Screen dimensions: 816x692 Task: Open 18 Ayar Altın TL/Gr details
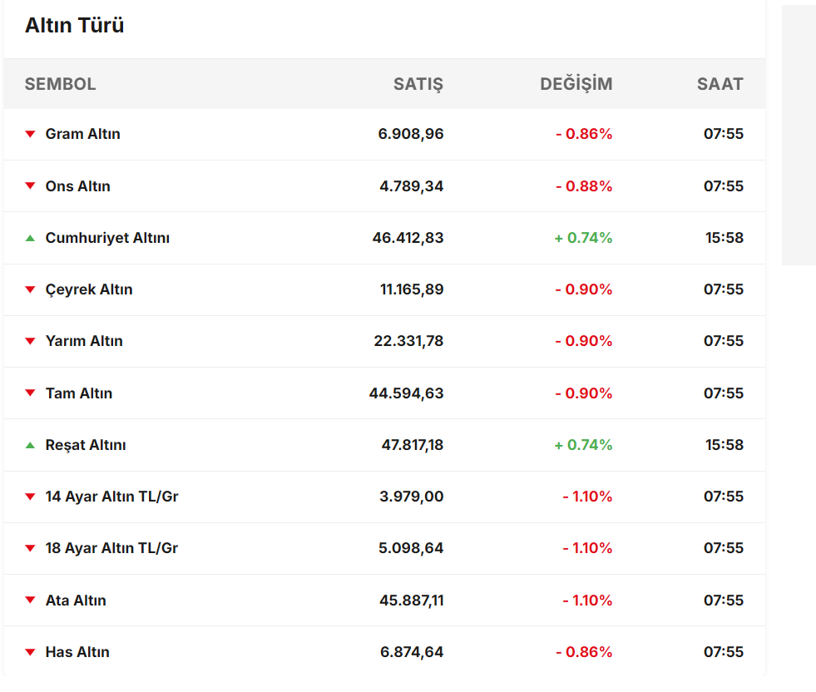click(x=111, y=548)
